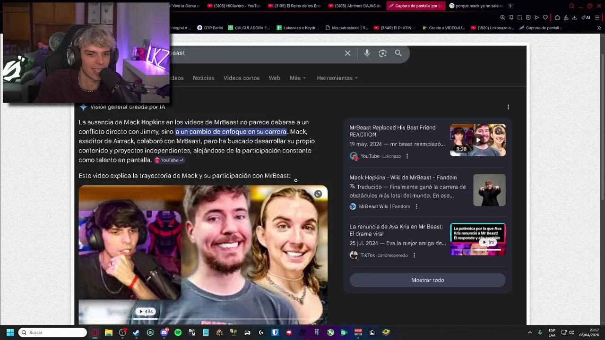Open CALCULADORA E... bookmark
This screenshot has height=340, width=605.
(249, 28)
